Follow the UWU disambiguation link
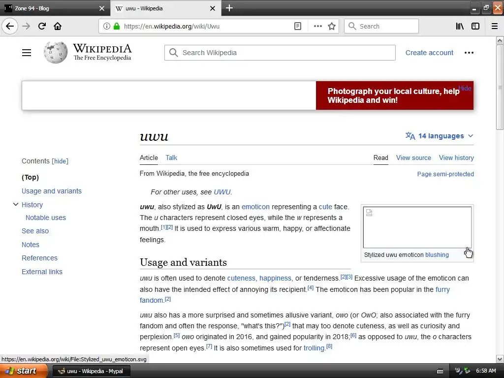This screenshot has height=378, width=504. click(222, 192)
